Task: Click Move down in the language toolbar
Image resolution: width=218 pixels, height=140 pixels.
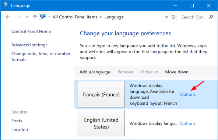Action: [177, 72]
